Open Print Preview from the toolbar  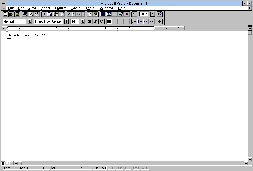coord(31,14)
